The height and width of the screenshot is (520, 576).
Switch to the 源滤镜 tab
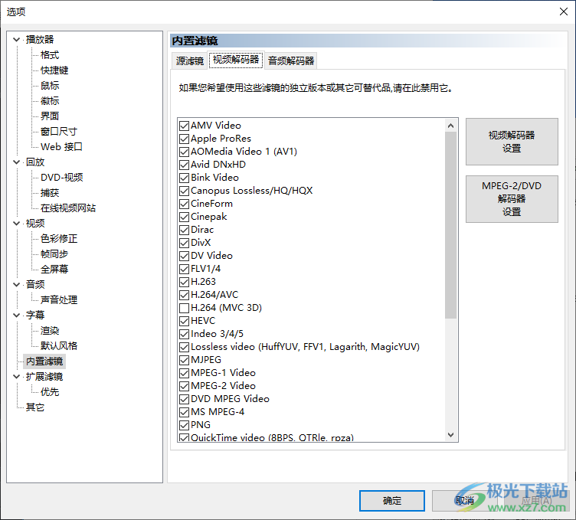pyautogui.click(x=189, y=61)
